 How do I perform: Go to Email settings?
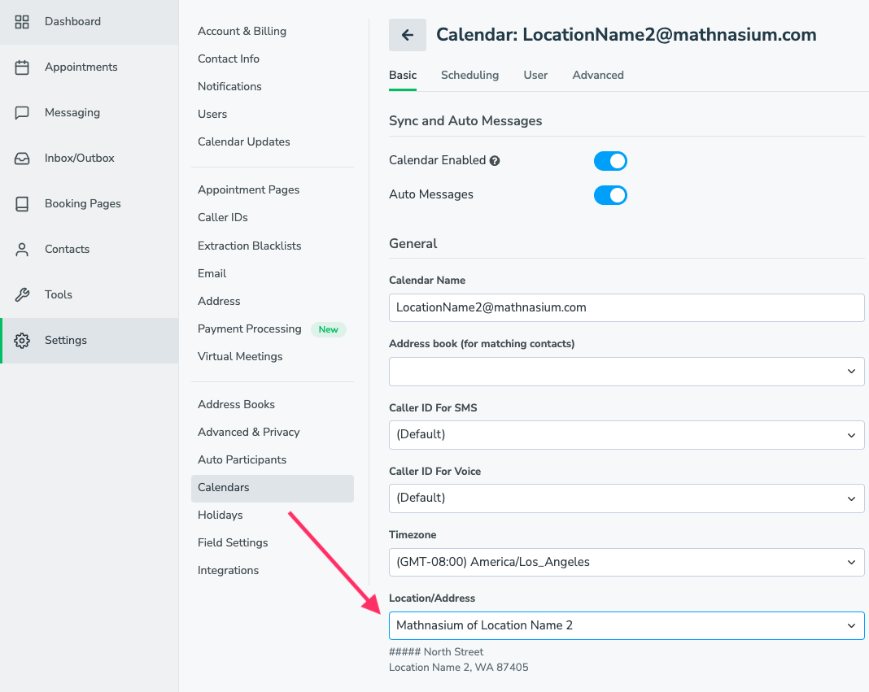(x=212, y=274)
